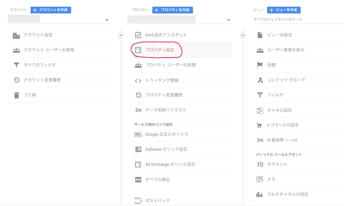
Task: Click the ビューを作成 button
Action: (284, 10)
